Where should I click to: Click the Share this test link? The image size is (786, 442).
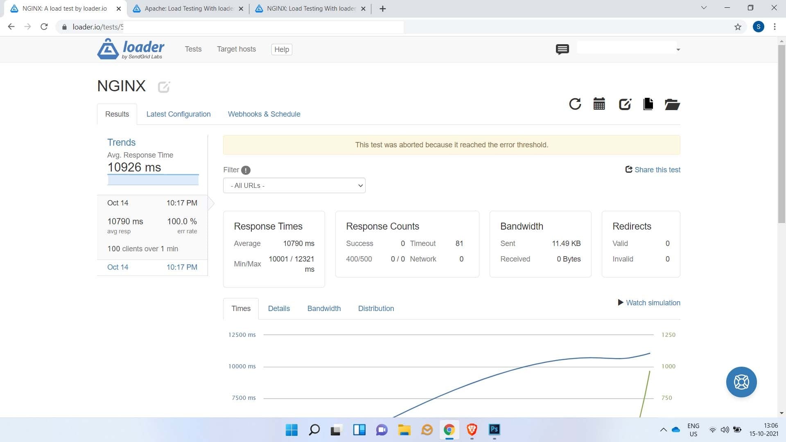tap(653, 170)
